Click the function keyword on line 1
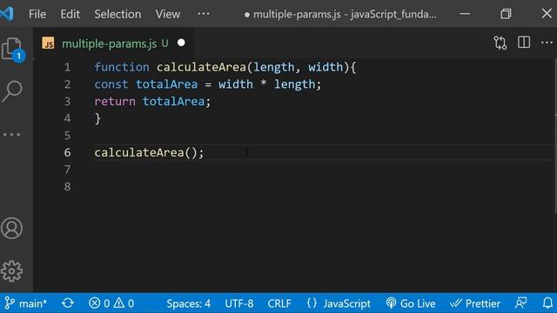 (x=122, y=67)
